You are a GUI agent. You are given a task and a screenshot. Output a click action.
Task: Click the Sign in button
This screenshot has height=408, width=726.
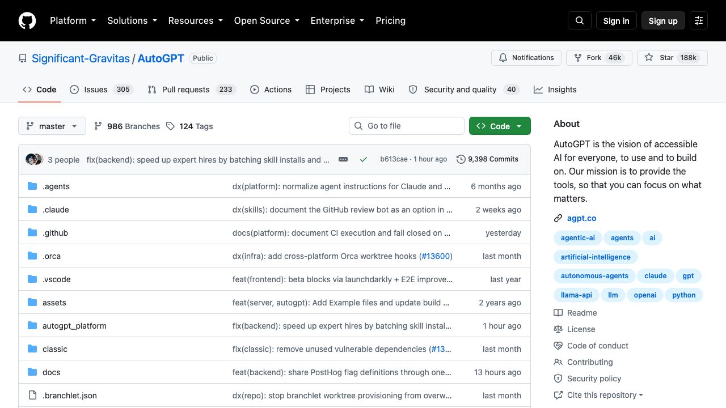click(617, 20)
